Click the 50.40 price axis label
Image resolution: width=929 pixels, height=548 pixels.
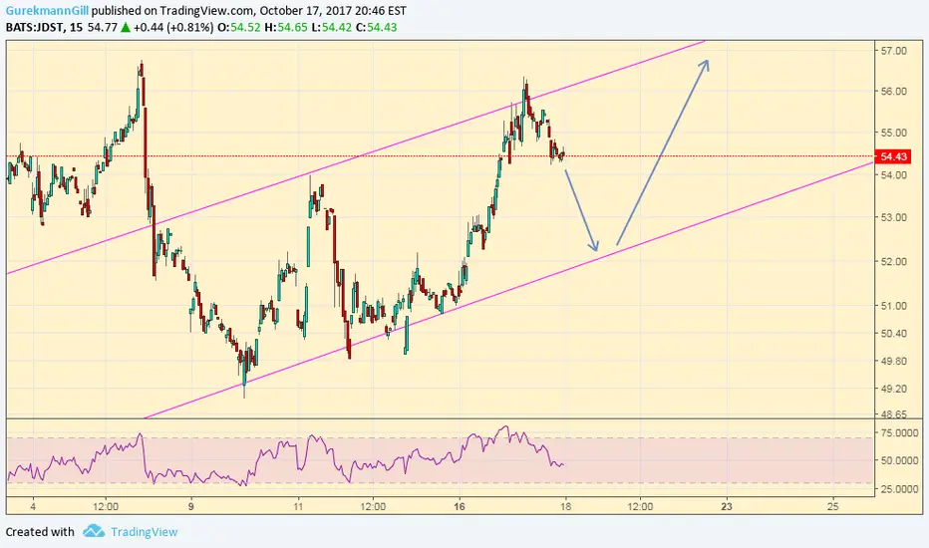pos(893,334)
